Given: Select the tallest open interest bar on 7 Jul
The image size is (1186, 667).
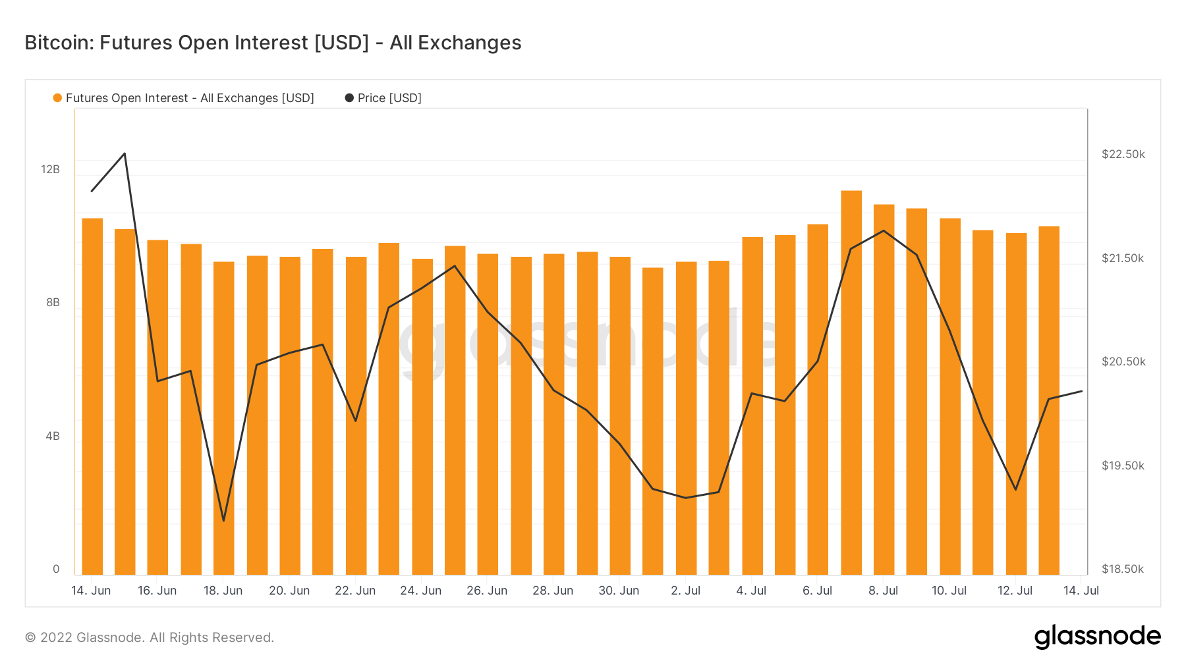Looking at the screenshot, I should pyautogui.click(x=851, y=382).
